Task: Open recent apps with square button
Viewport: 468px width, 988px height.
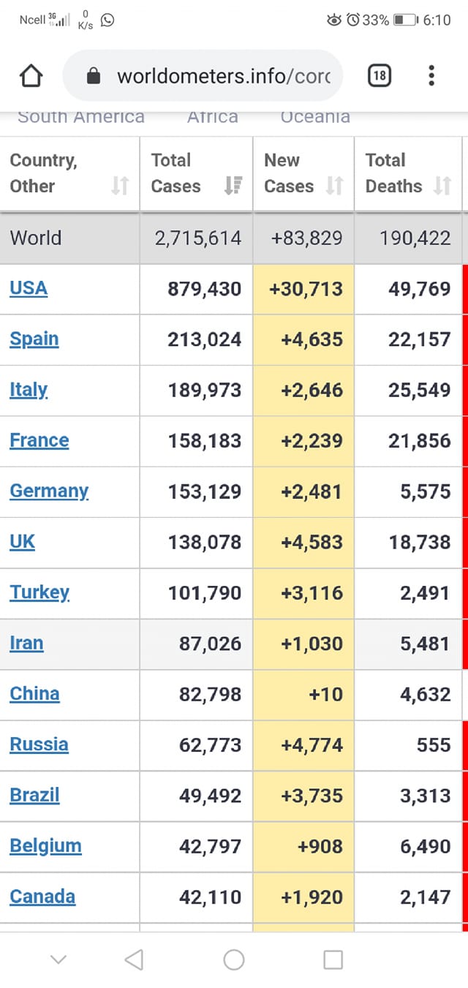Action: tap(333, 959)
